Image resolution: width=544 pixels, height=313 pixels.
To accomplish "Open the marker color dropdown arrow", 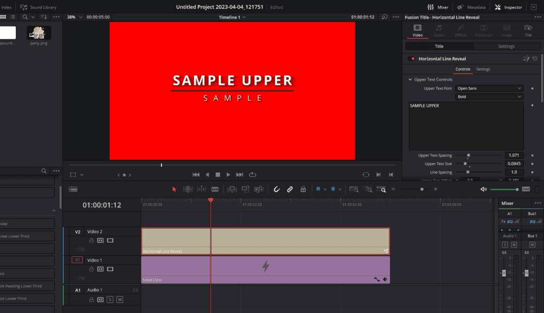I will (x=340, y=189).
